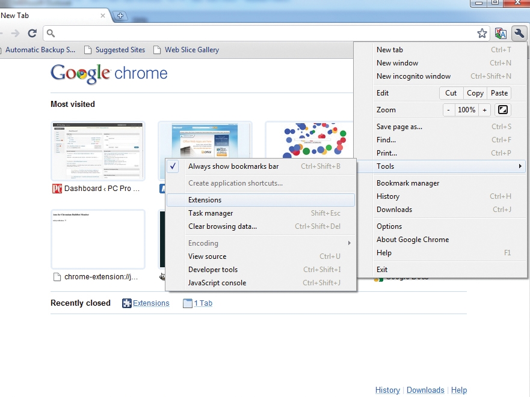Viewport: 530px width, 397px height.
Task: Click the 1 Tab link
Action: pyautogui.click(x=203, y=303)
